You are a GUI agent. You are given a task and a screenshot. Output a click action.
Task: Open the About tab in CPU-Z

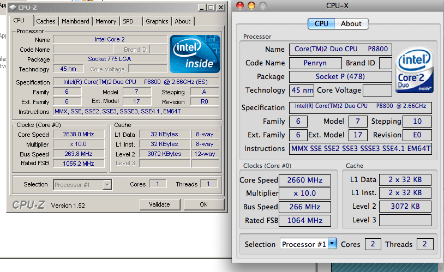coord(183,21)
